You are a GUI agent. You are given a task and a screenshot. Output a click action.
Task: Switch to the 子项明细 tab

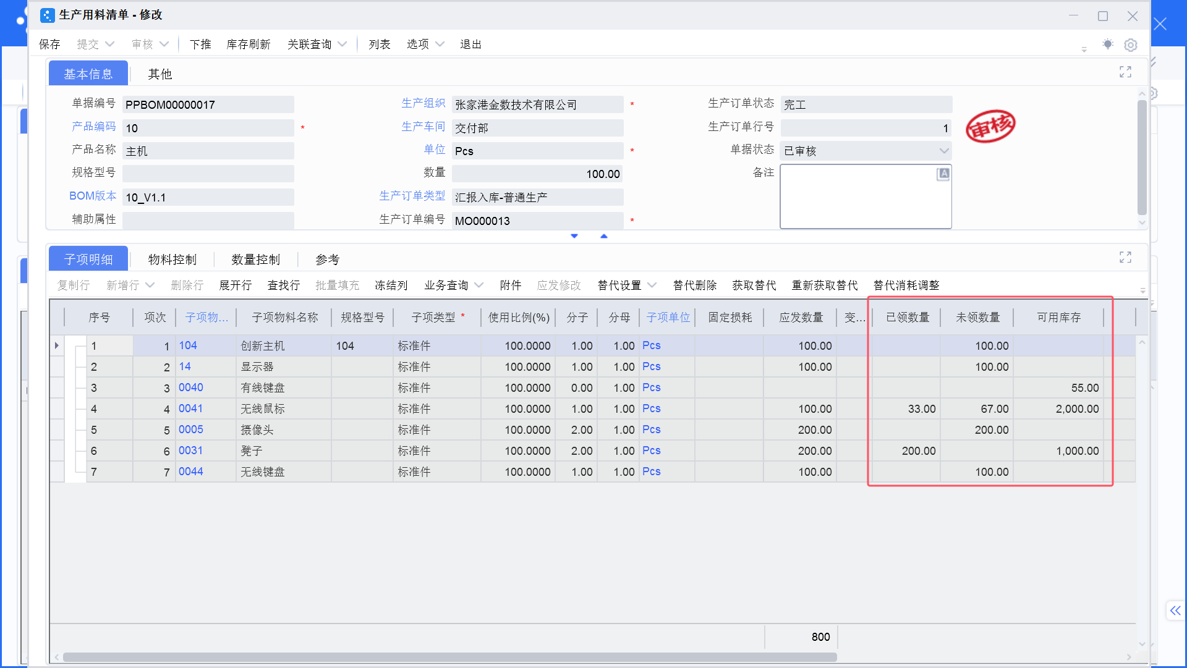tap(88, 259)
